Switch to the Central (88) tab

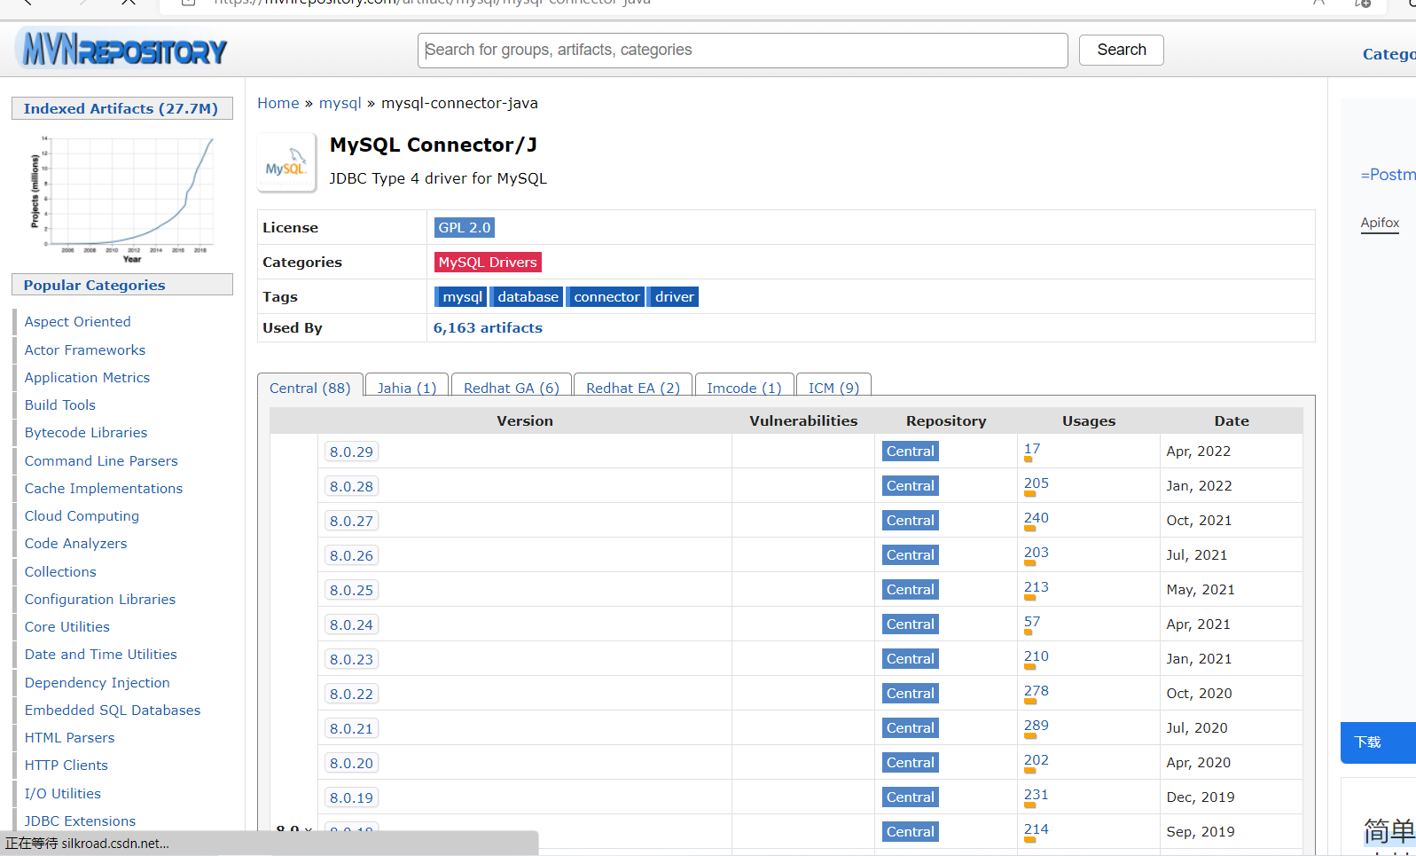coord(310,388)
